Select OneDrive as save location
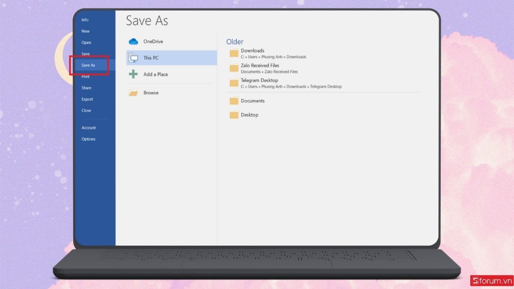The width and height of the screenshot is (514, 289). coord(172,42)
